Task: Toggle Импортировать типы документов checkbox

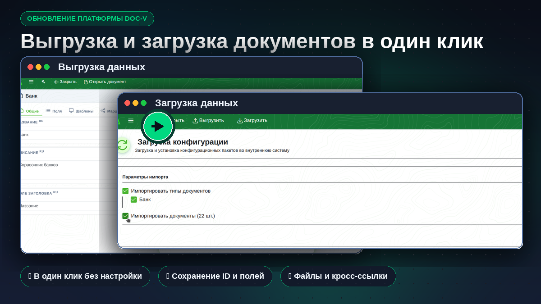Action: (x=125, y=191)
